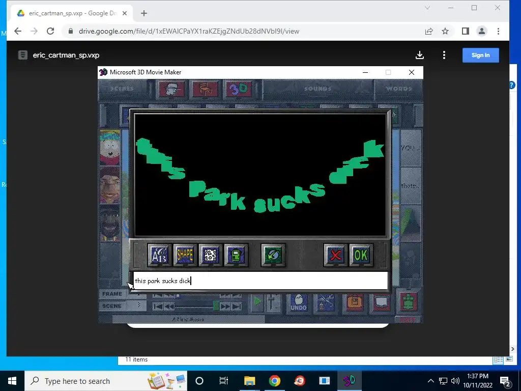Open Chrome's side panel
Viewport: 521px width, 391px height.
[x=465, y=31]
